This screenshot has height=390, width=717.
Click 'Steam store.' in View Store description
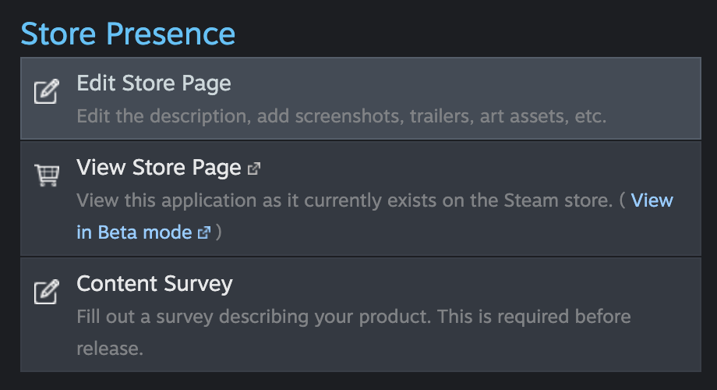[558, 200]
